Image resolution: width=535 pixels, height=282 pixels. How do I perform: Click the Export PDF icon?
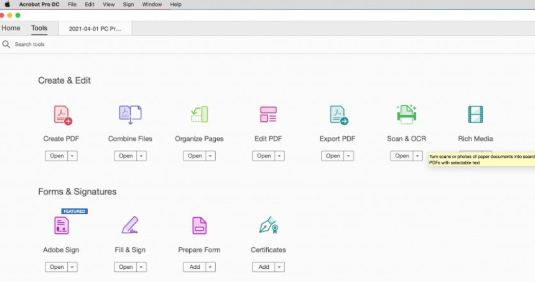point(338,115)
